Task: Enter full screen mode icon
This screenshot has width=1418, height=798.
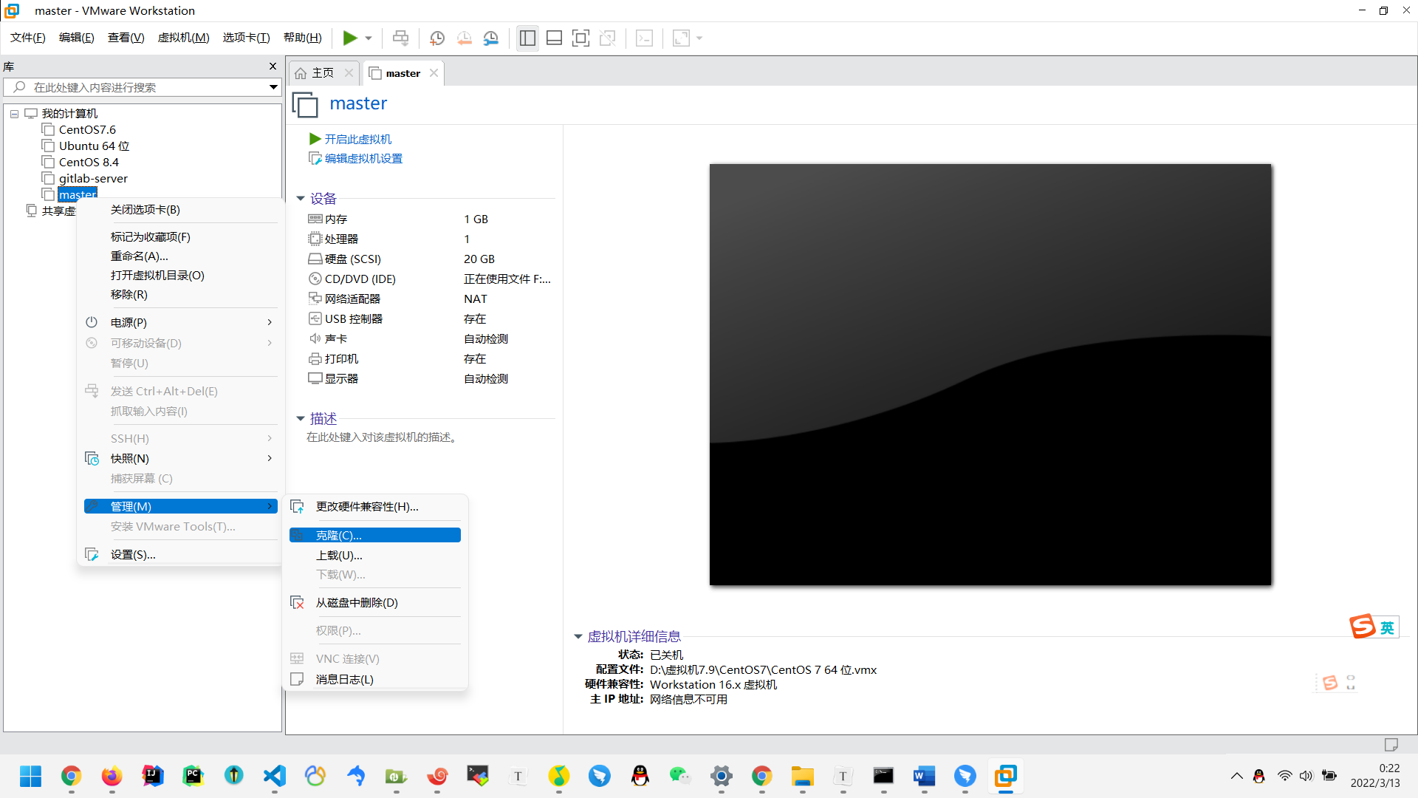Action: [581, 38]
